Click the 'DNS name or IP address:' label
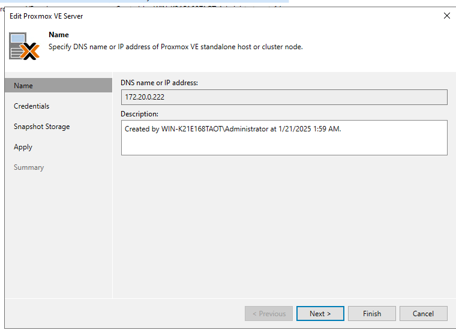Screen dimensions: 456x330 pos(160,83)
